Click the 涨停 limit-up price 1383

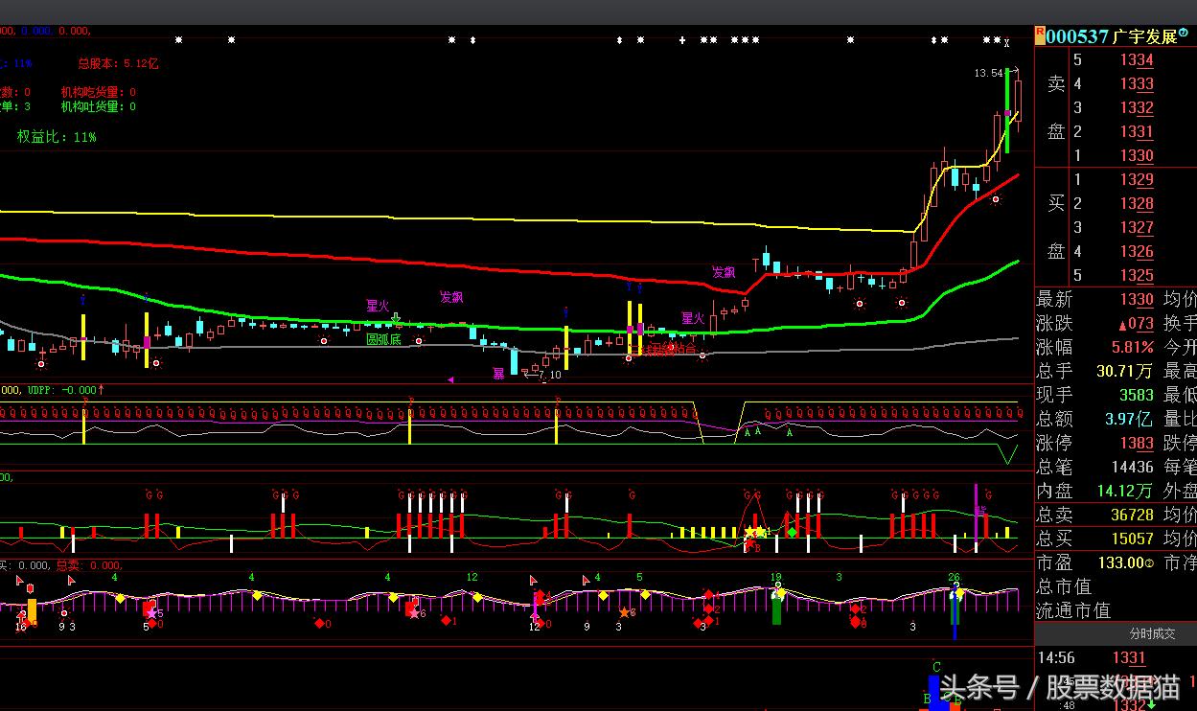pyautogui.click(x=1137, y=444)
